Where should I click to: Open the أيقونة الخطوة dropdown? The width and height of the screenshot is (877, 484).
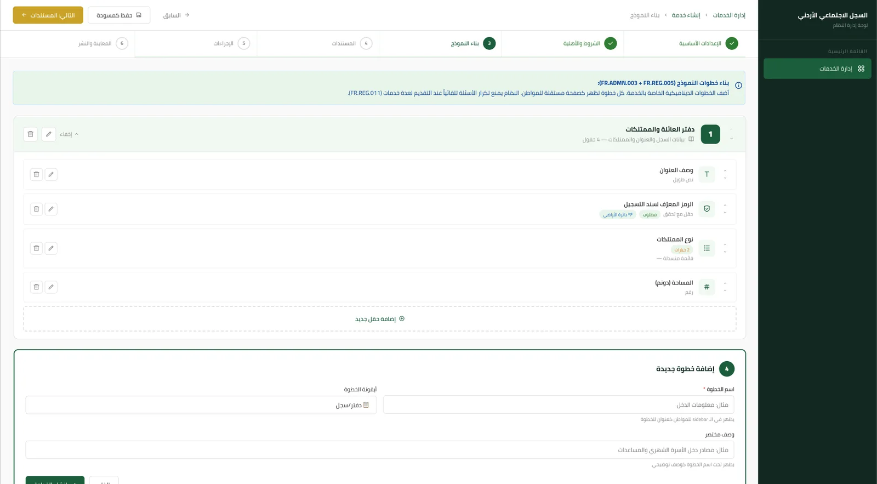coord(201,405)
